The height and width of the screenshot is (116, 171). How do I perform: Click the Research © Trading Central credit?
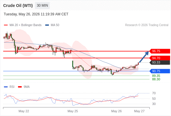(147, 25)
